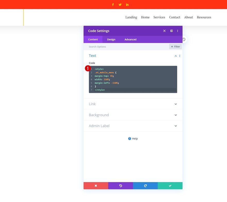Collapse the Text section
Viewport: 227px width, 202px height.
(x=175, y=56)
